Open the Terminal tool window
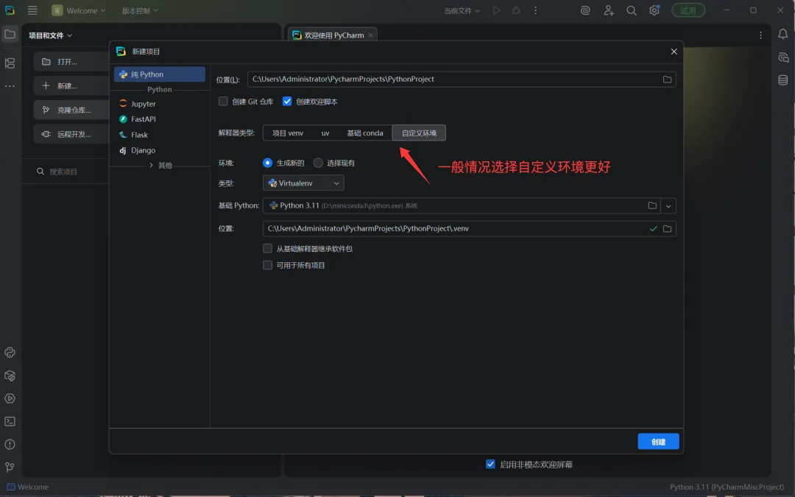This screenshot has height=497, width=795. pos(10,421)
